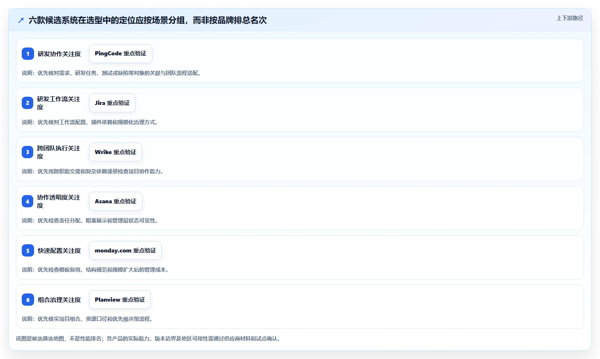
Task: Click the description 优先检查模板复用
Action: [95, 270]
